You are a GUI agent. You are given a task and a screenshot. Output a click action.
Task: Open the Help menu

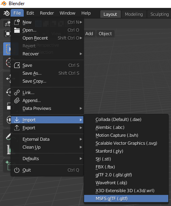(x=86, y=13)
